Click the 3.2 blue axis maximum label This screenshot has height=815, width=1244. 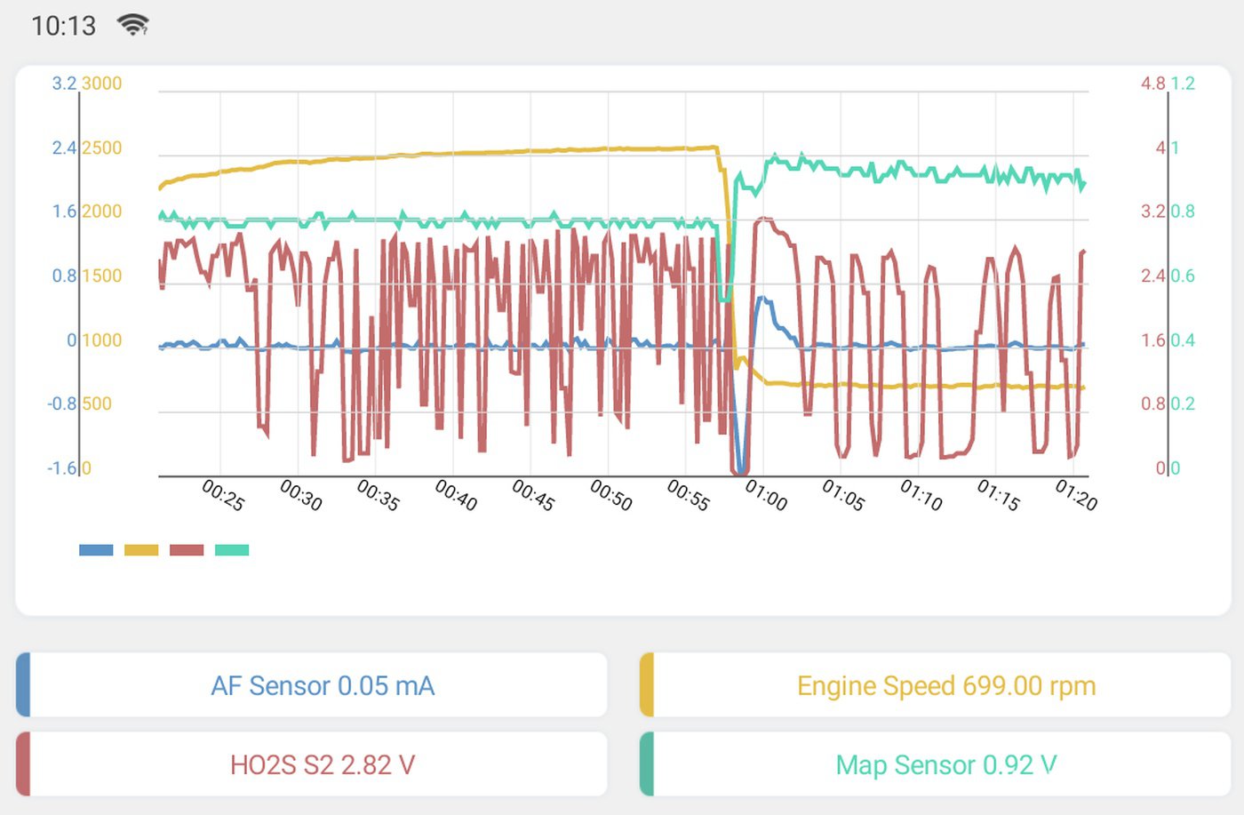click(64, 84)
